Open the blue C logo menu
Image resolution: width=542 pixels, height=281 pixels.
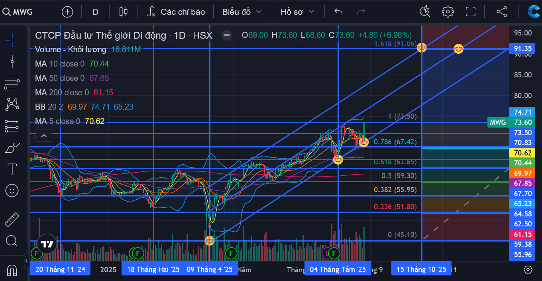(534, 12)
